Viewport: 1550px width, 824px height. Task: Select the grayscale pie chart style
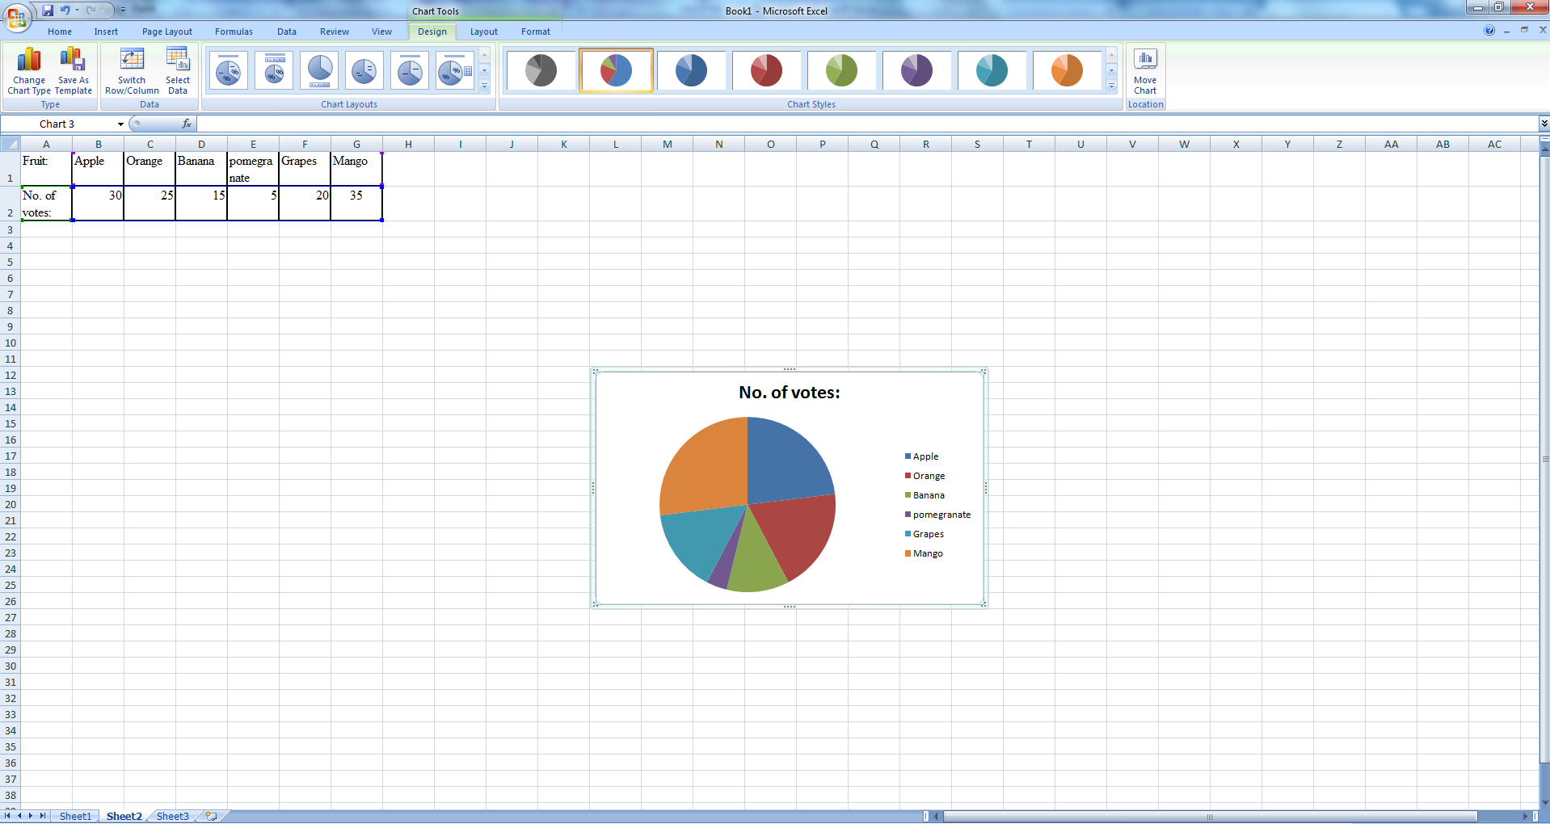pyautogui.click(x=541, y=70)
